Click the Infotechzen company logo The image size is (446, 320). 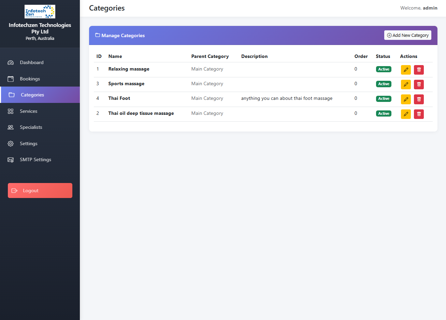40,12
